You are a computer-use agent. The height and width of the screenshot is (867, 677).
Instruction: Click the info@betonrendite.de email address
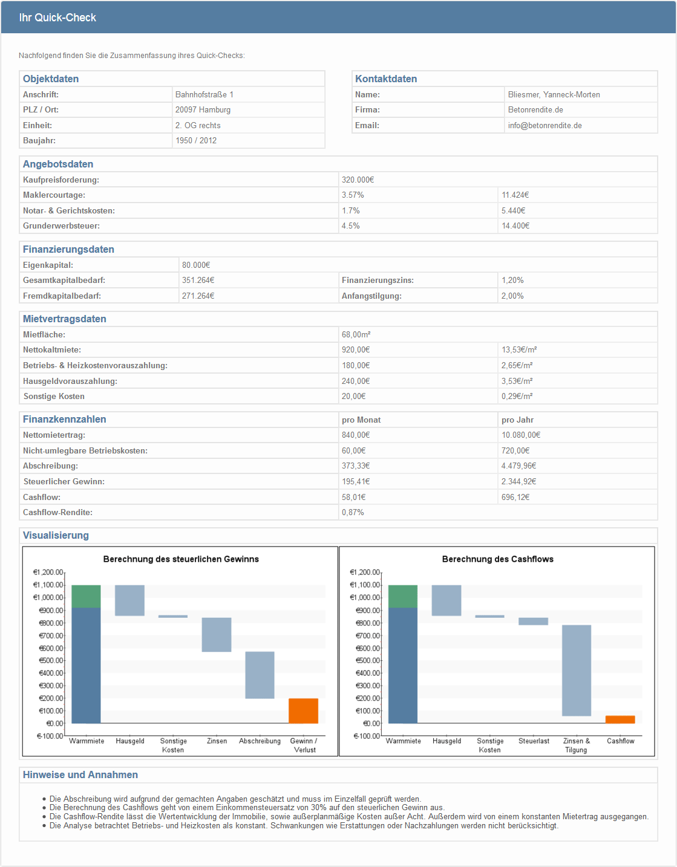point(545,126)
